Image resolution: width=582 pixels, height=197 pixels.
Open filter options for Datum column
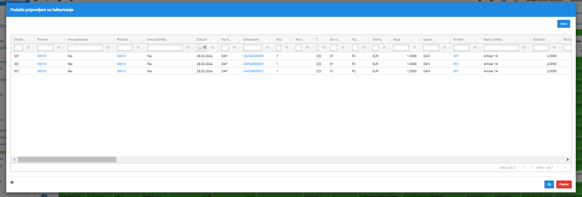pyautogui.click(x=212, y=48)
